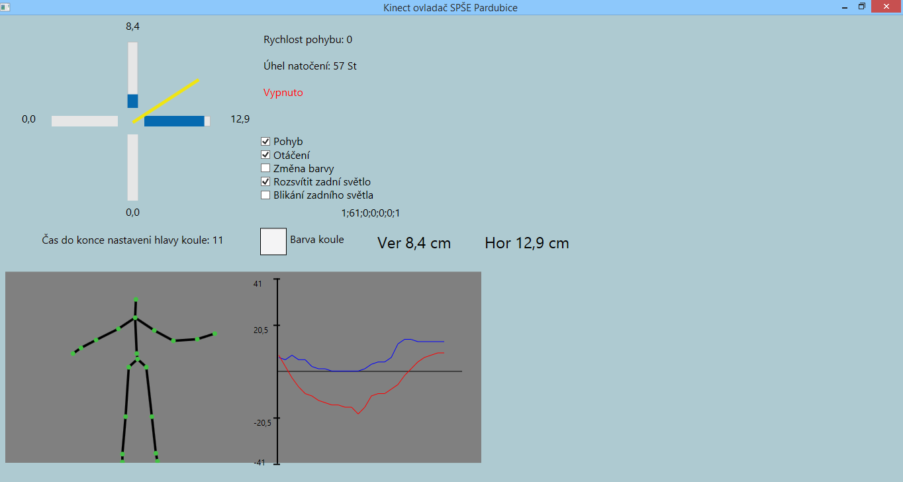Click the Barva koule color swatch
Viewport: 903px width, 482px height.
click(273, 241)
